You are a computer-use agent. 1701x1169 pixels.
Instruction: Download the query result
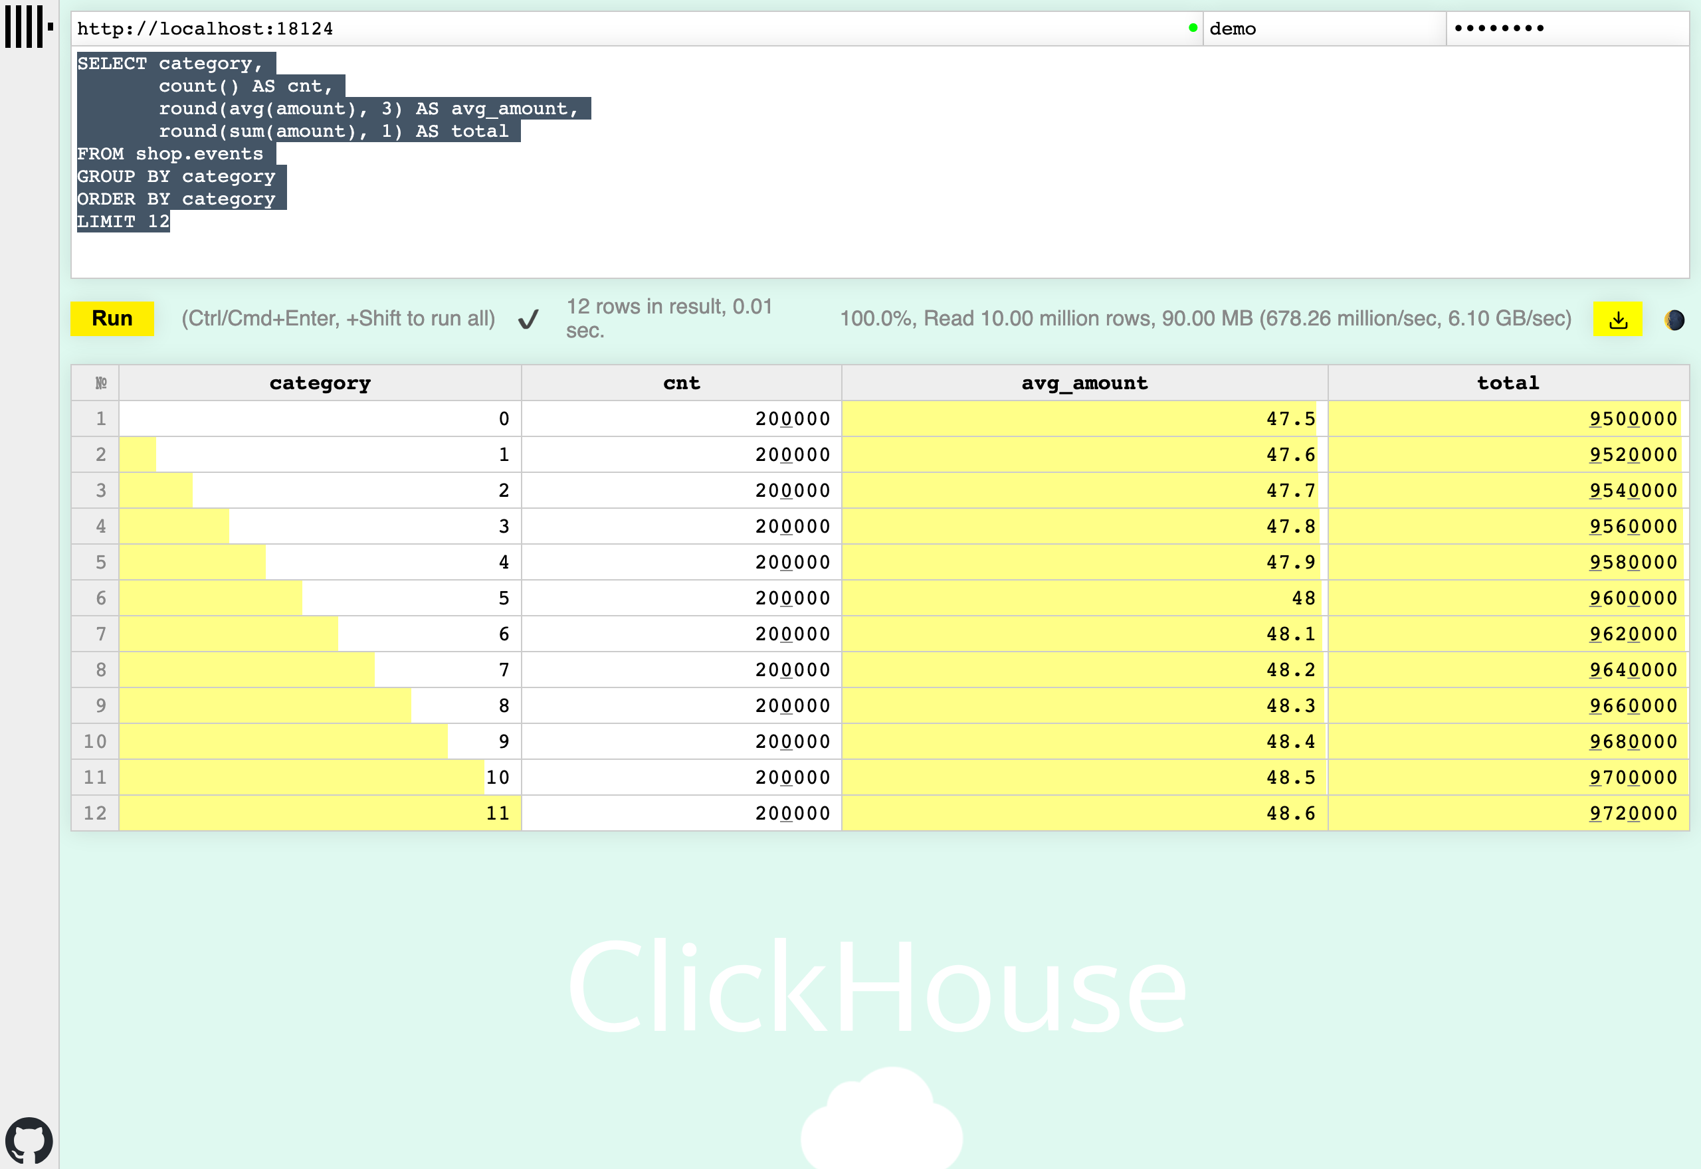pos(1617,319)
